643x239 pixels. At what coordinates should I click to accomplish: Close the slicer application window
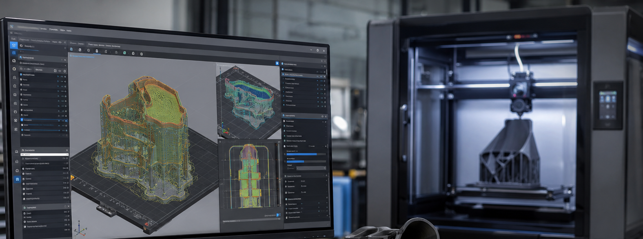coord(324,50)
